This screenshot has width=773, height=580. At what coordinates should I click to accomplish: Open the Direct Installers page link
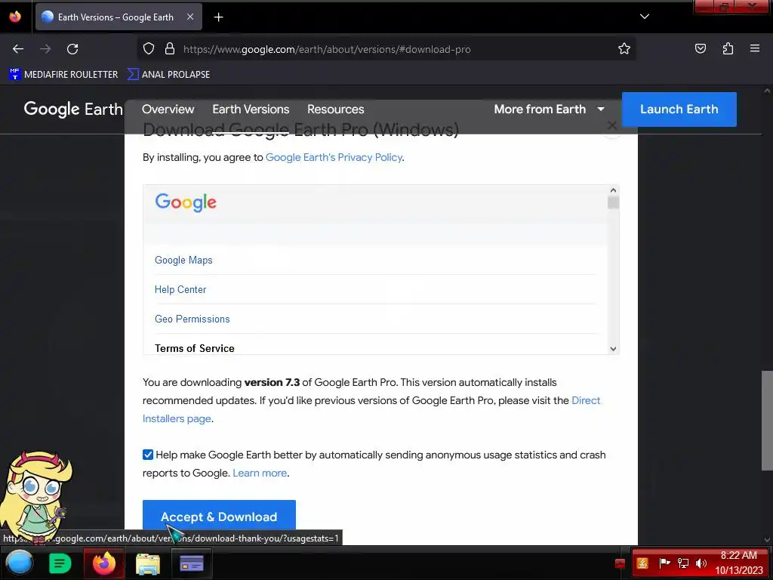586,400
